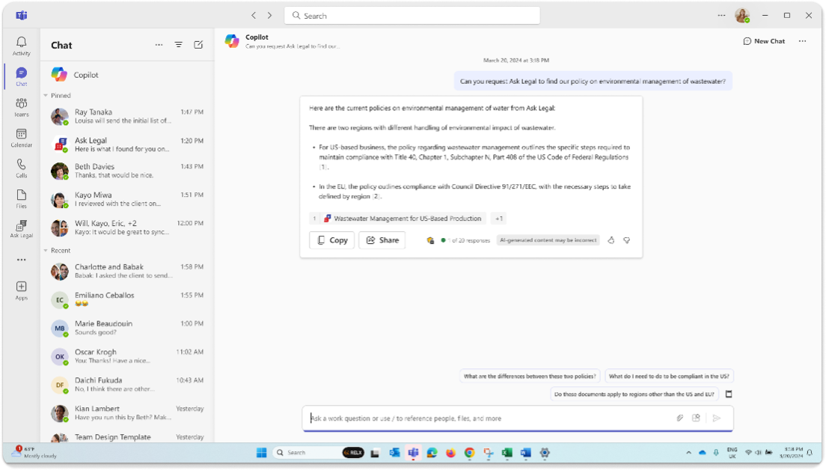The width and height of the screenshot is (826, 470).
Task: Click the Copilot message input field
Action: pos(486,418)
